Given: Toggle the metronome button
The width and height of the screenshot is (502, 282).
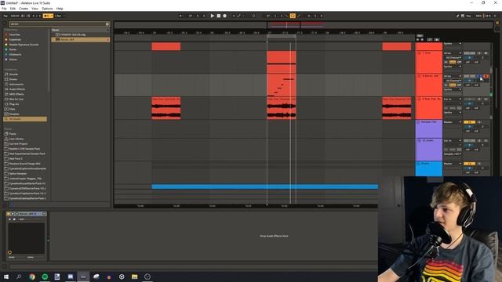Looking at the screenshot, I should pyautogui.click(x=48, y=16).
